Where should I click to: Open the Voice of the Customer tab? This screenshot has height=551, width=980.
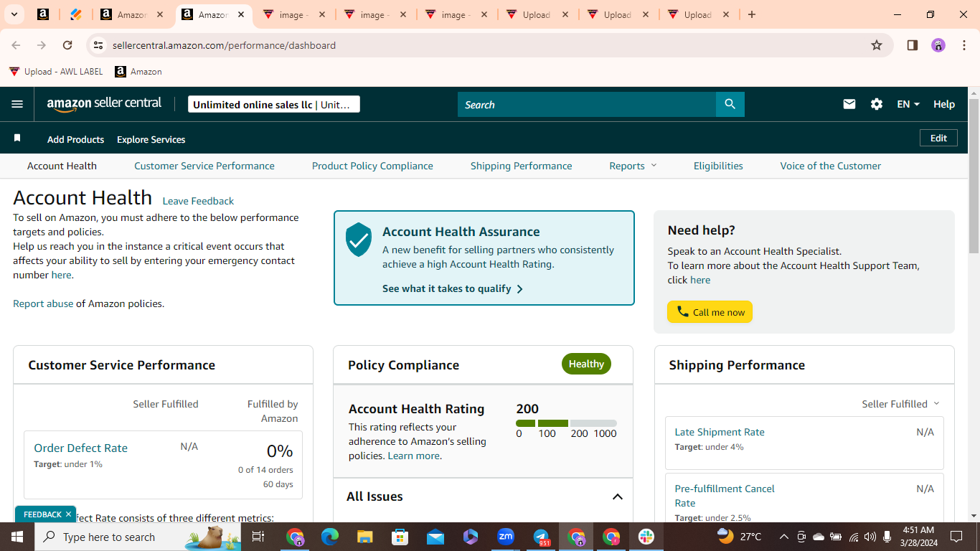pyautogui.click(x=831, y=166)
